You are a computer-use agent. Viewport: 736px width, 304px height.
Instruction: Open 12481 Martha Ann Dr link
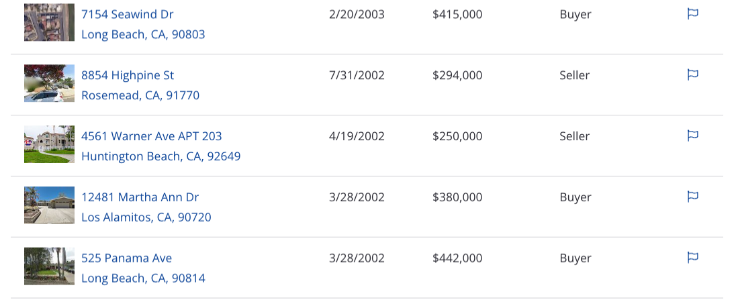140,197
